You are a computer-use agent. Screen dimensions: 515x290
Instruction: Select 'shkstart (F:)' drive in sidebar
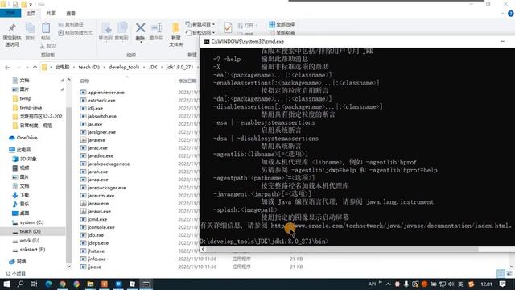pyautogui.click(x=32, y=250)
